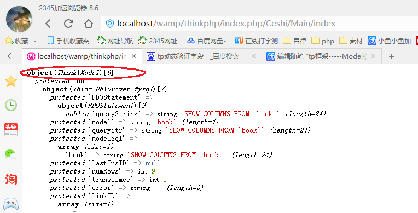Open the php bookmark folder
Viewport: 418px width, 213px height.
pos(323,41)
